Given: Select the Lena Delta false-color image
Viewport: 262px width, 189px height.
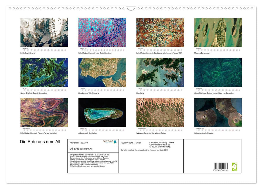Looking at the screenshot, I should coord(102,33).
